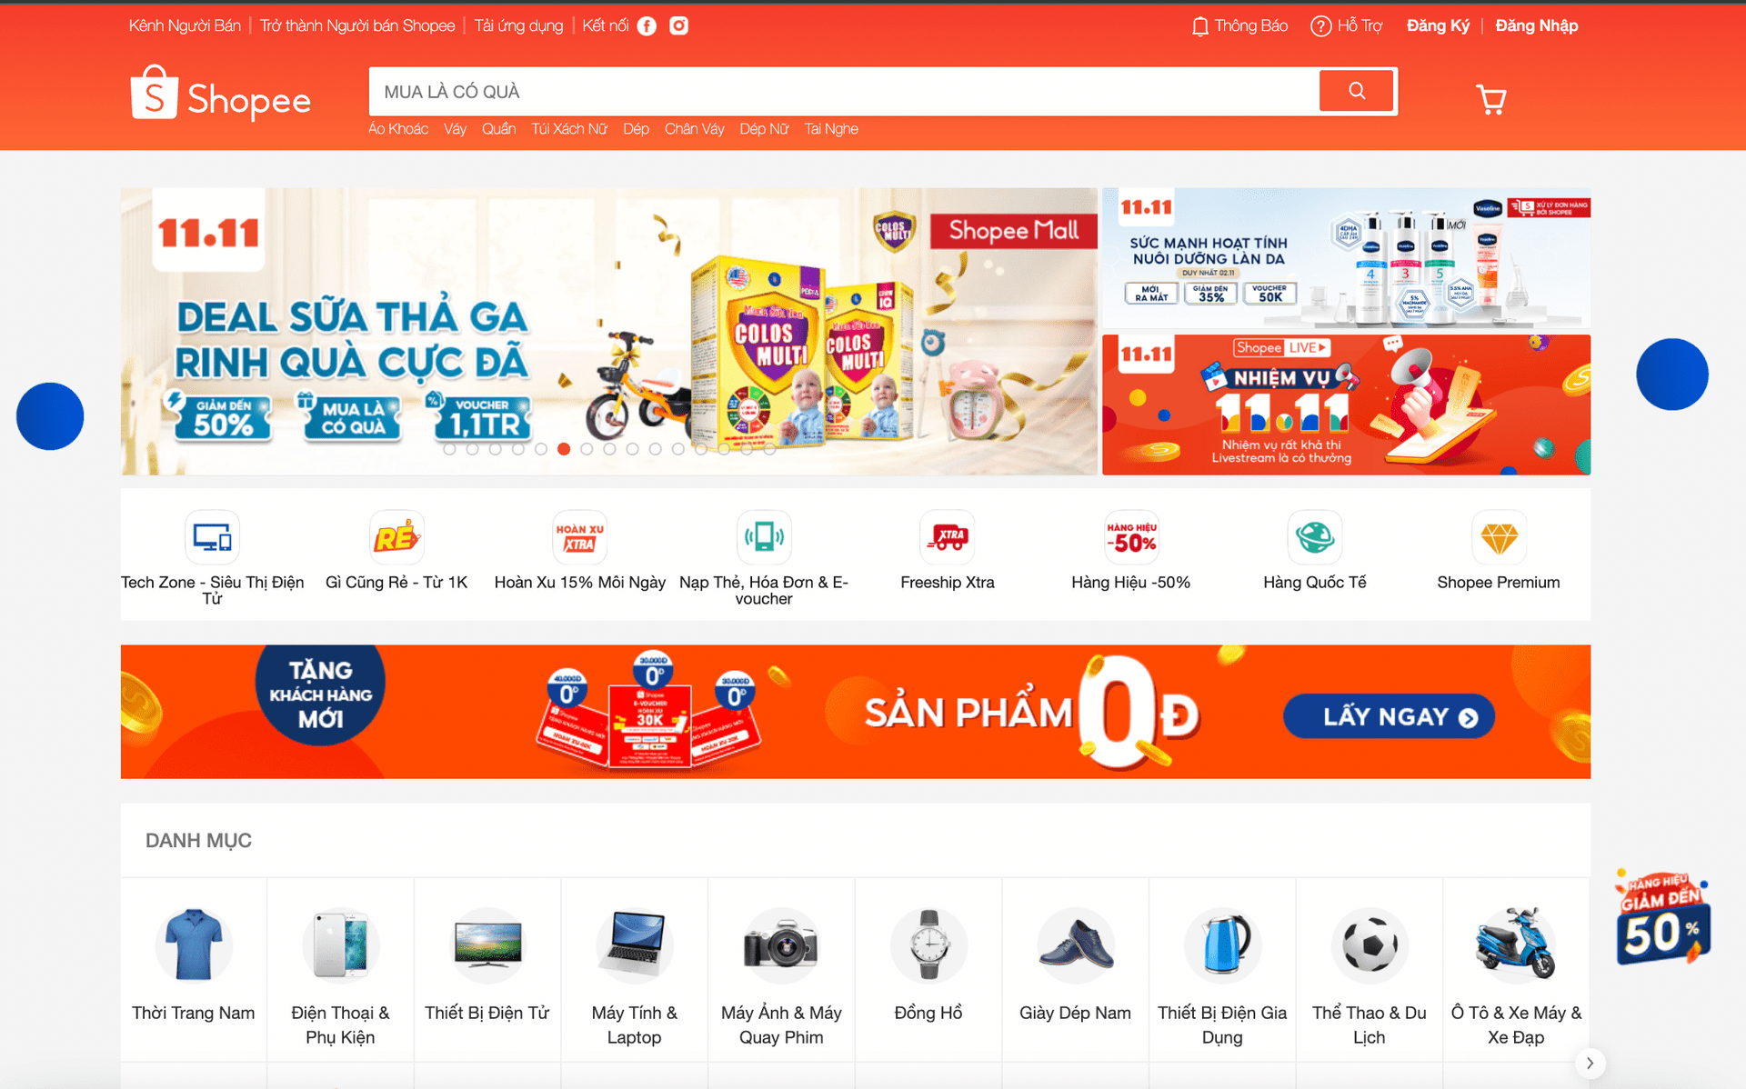Click Hỗ Trợ support text
1746x1089 pixels.
[1360, 26]
